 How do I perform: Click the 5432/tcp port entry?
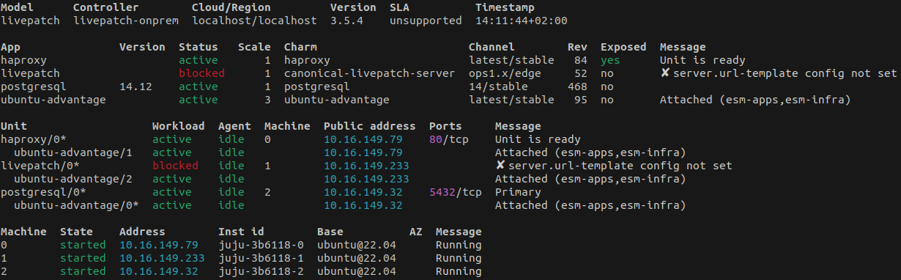456,192
